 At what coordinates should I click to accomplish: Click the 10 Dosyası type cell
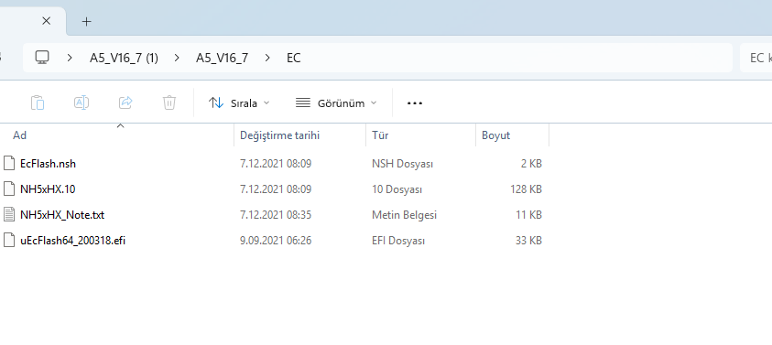point(397,189)
